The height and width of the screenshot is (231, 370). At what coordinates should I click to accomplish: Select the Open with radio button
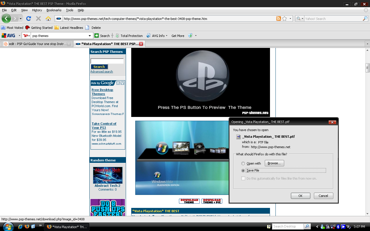pos(243,163)
